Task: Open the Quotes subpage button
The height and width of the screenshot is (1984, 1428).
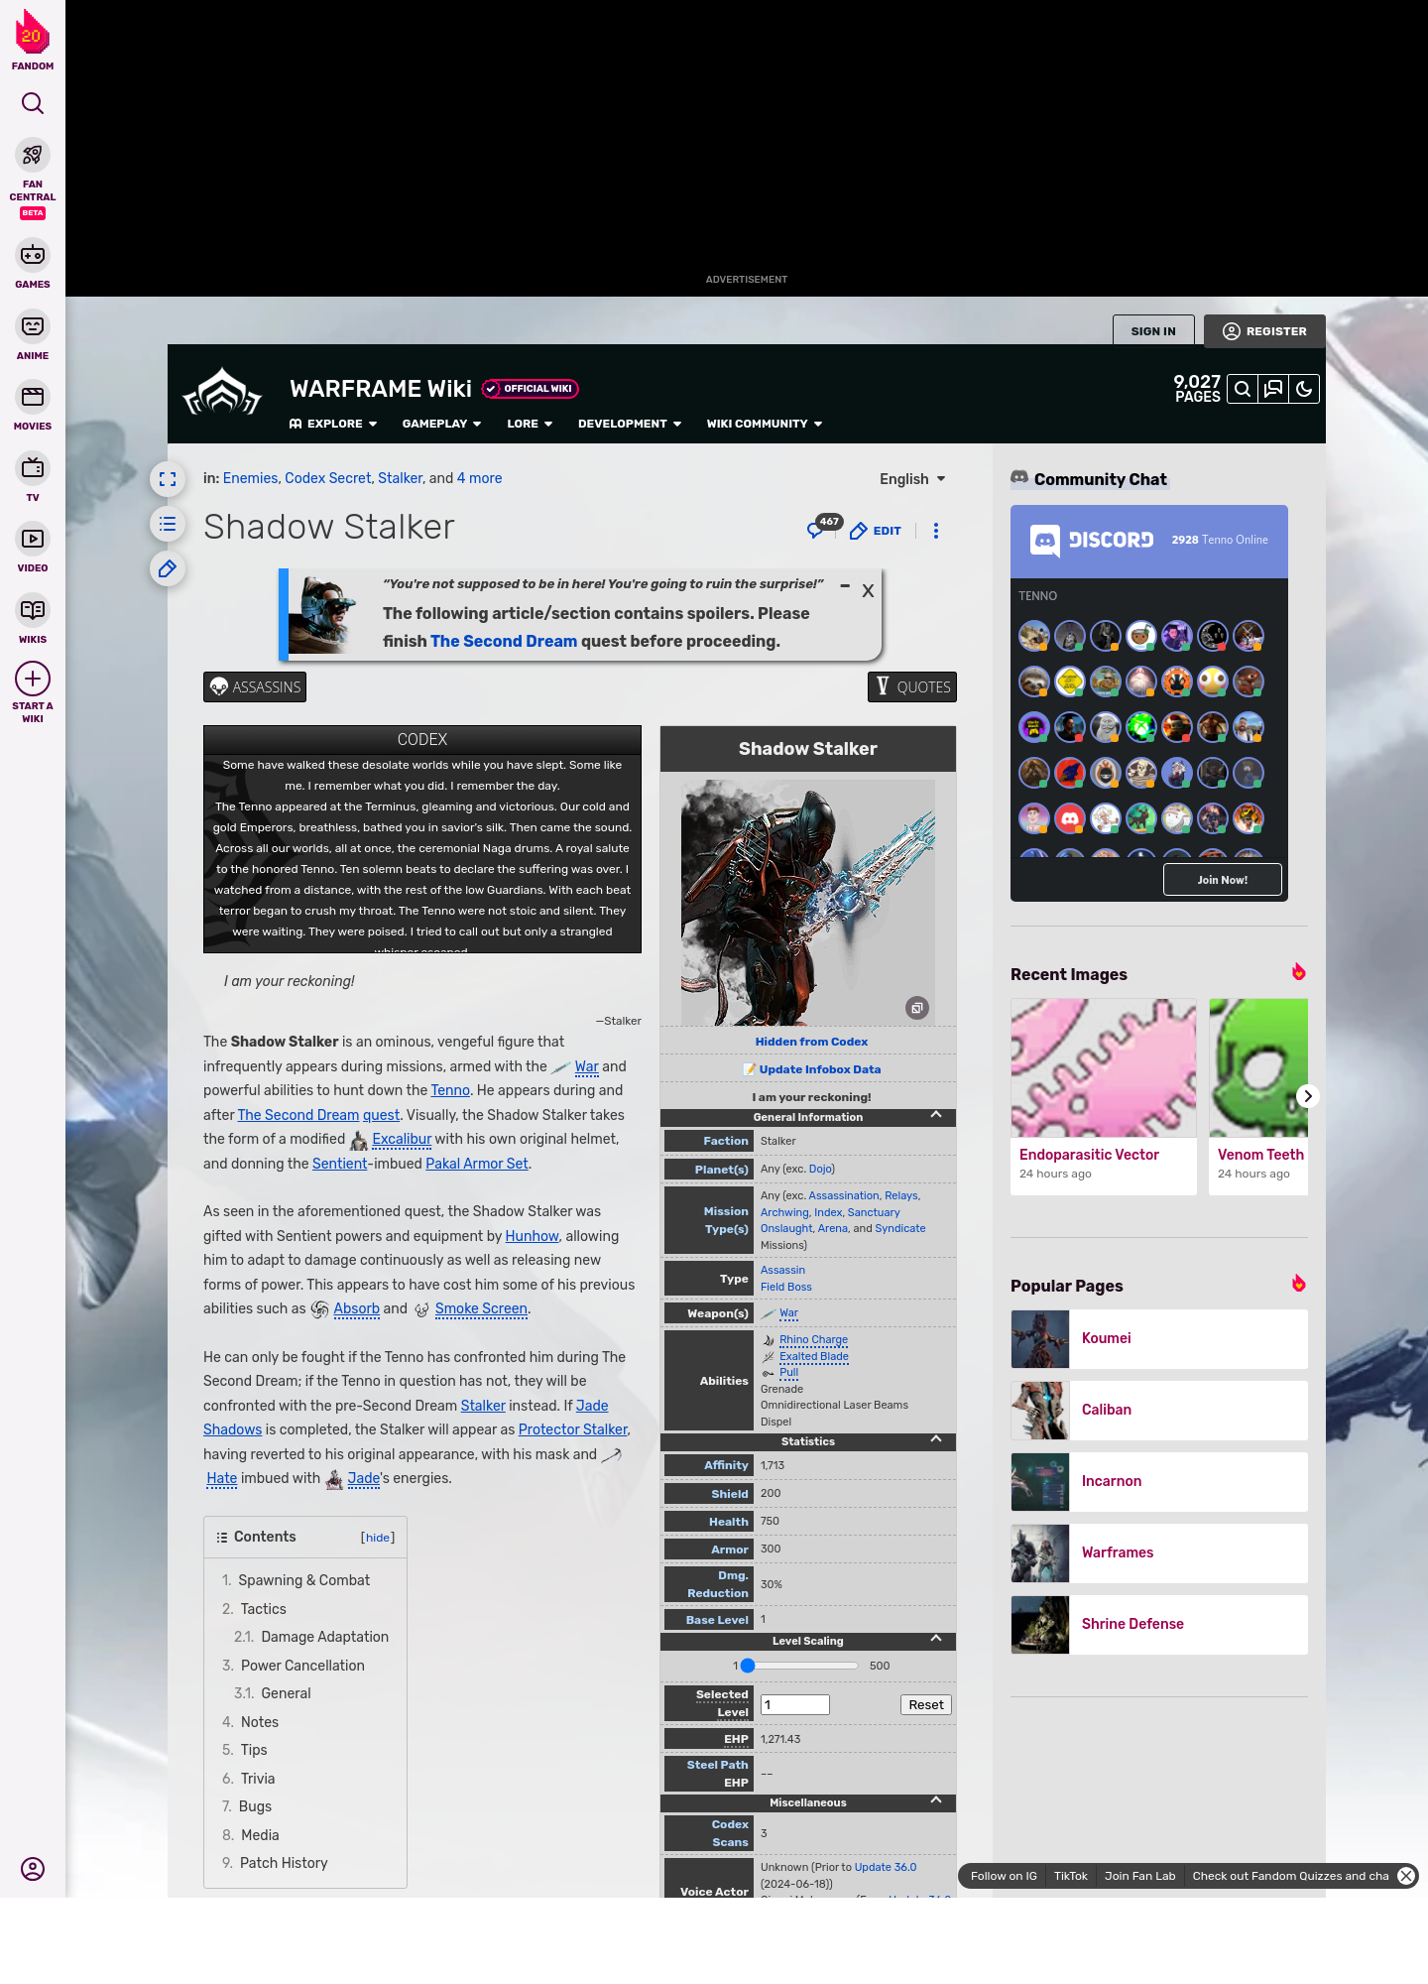Action: click(912, 687)
